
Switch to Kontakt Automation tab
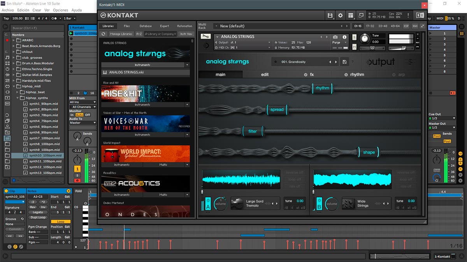coord(184,26)
